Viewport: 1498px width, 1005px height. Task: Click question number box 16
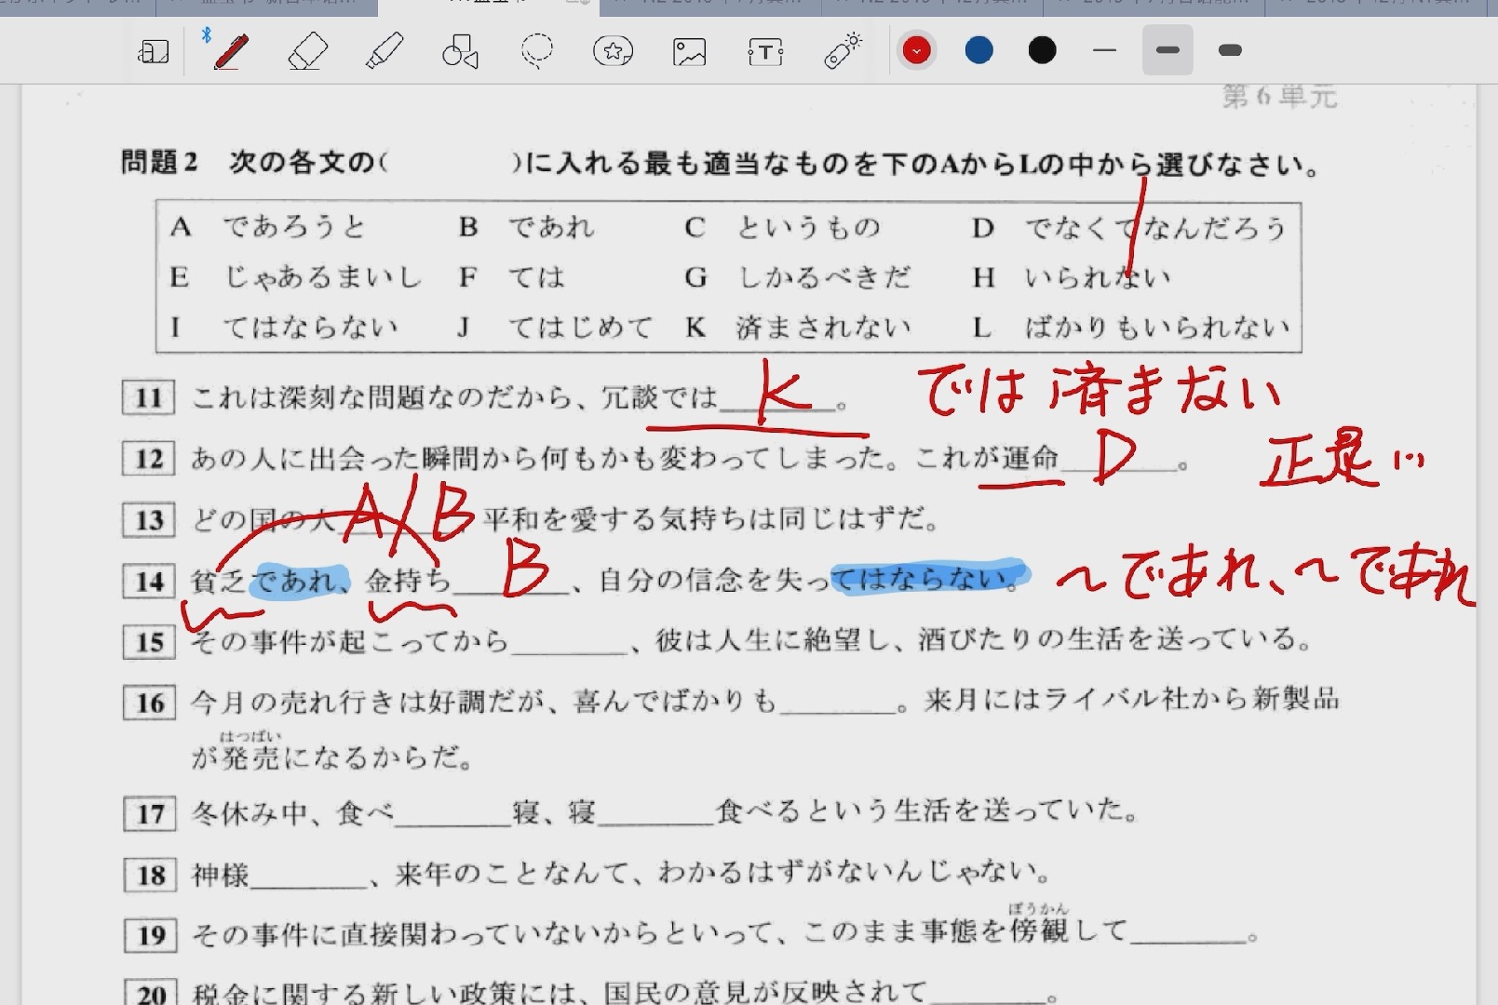click(x=149, y=703)
